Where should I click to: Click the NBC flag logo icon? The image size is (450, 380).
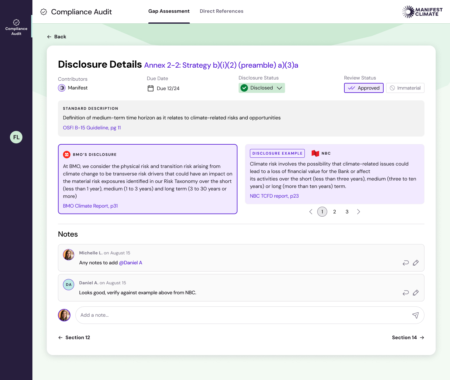pos(315,153)
